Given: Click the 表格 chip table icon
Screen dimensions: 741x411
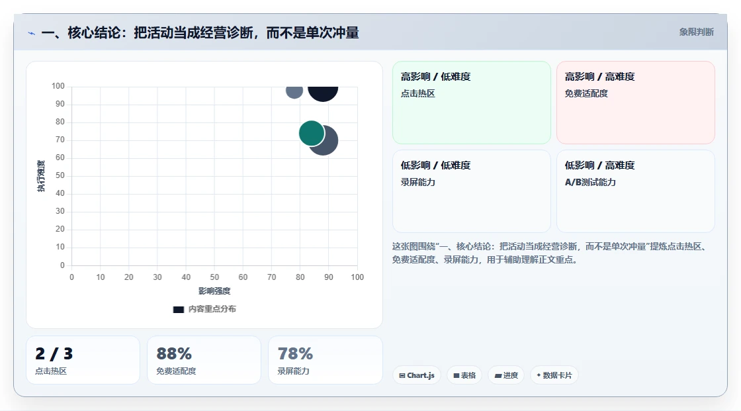Looking at the screenshot, I should point(457,375).
